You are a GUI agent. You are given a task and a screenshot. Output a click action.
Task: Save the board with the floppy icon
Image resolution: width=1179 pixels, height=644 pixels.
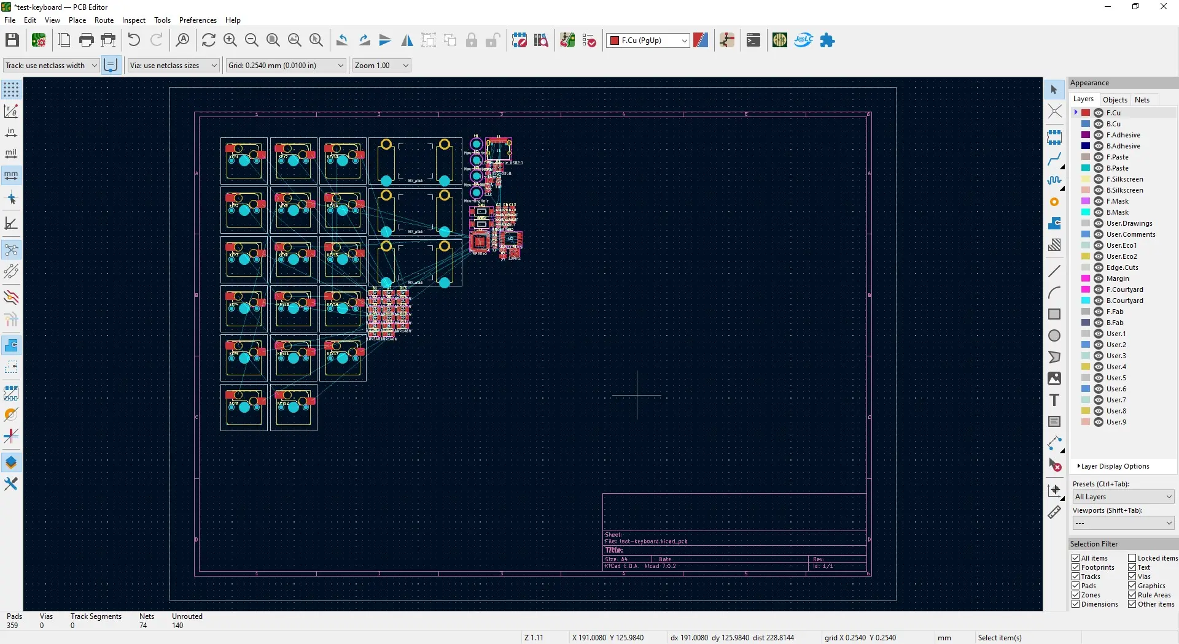click(12, 40)
